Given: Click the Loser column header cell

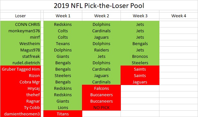Looking at the screenshot, I should (21, 16).
